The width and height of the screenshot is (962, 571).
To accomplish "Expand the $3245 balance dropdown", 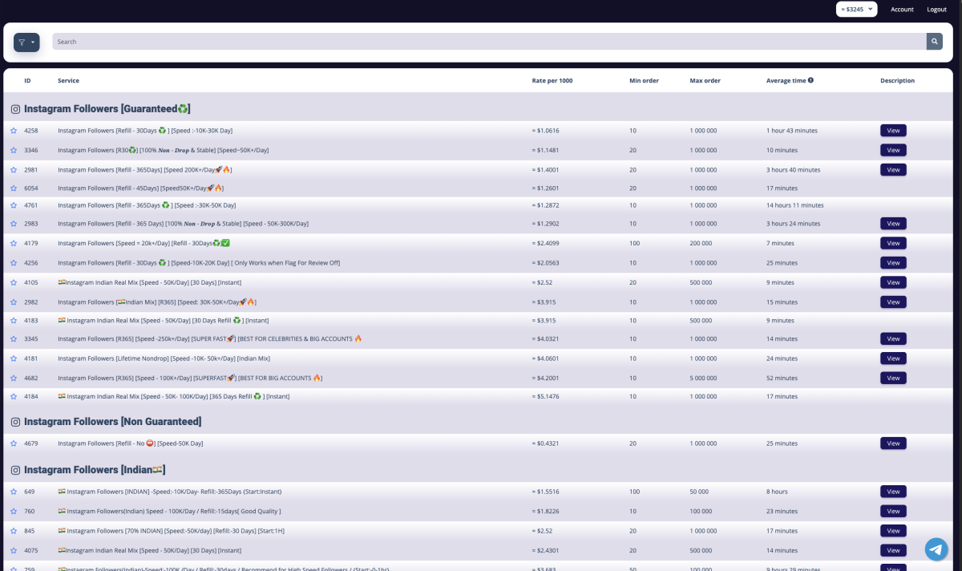I will (856, 10).
